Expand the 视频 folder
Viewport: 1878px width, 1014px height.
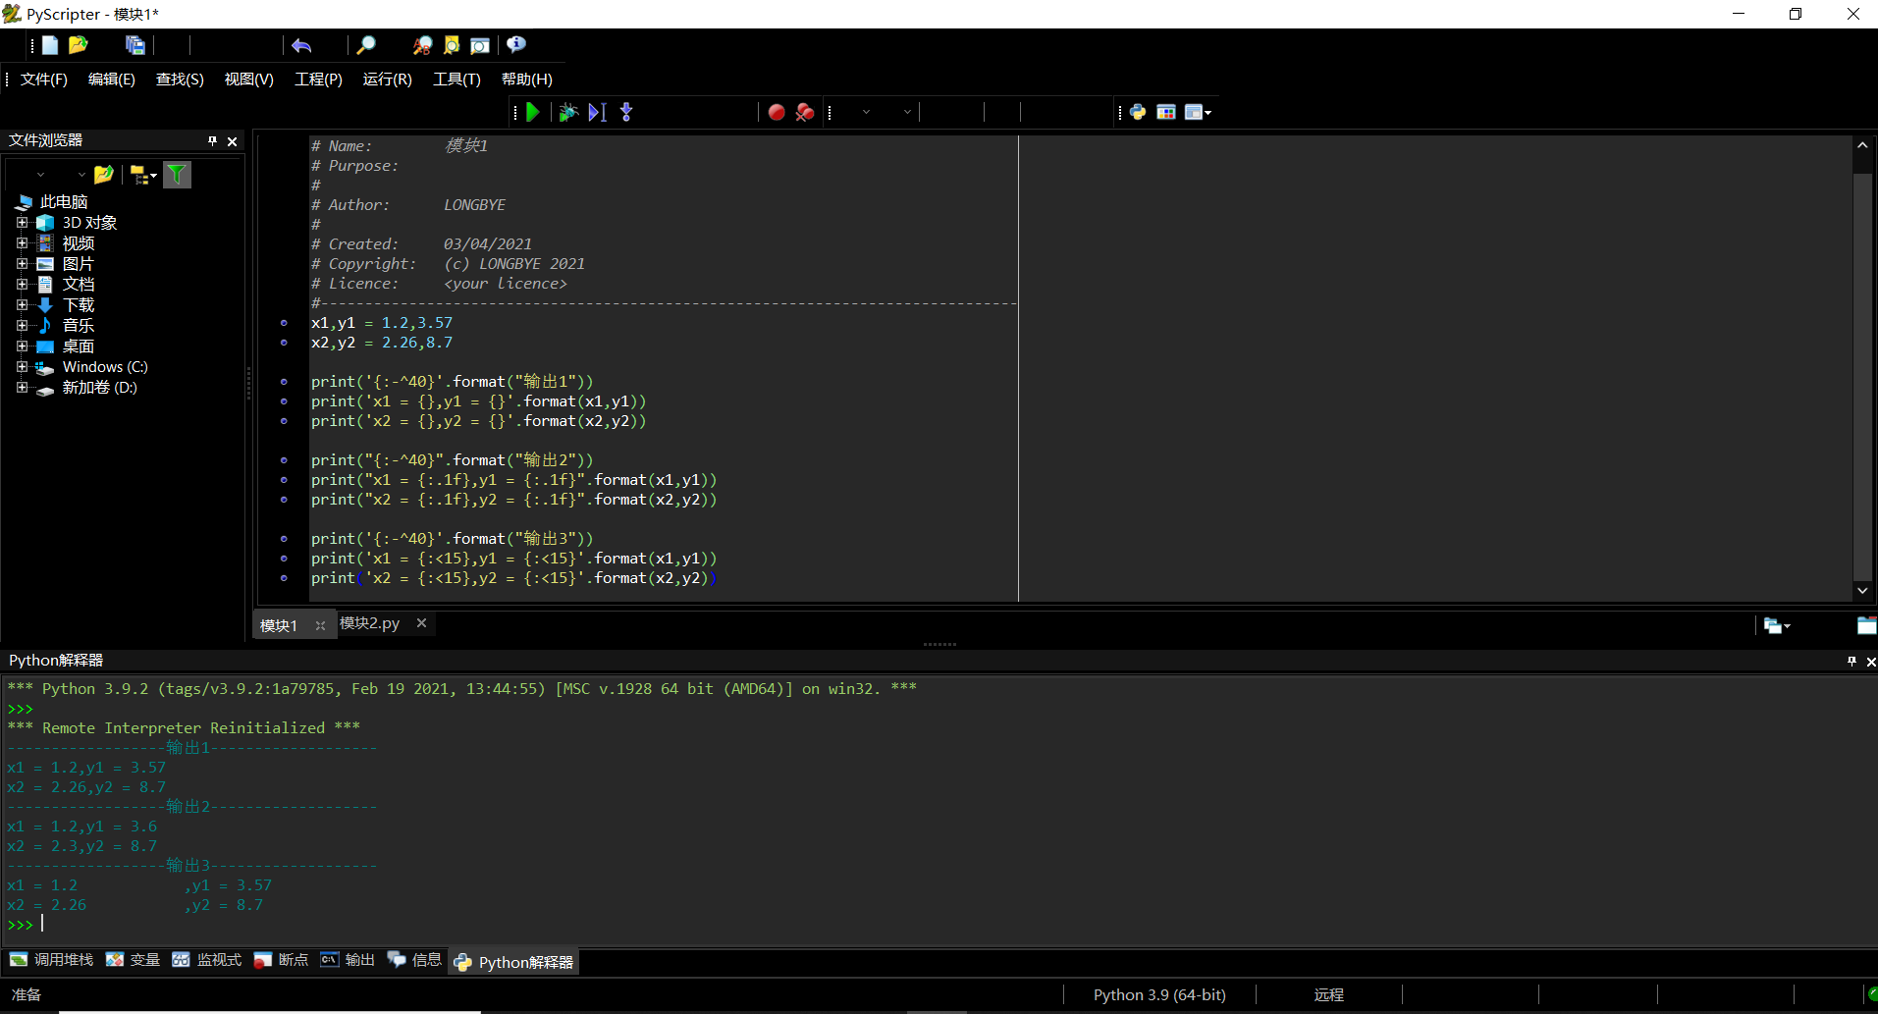click(x=22, y=243)
